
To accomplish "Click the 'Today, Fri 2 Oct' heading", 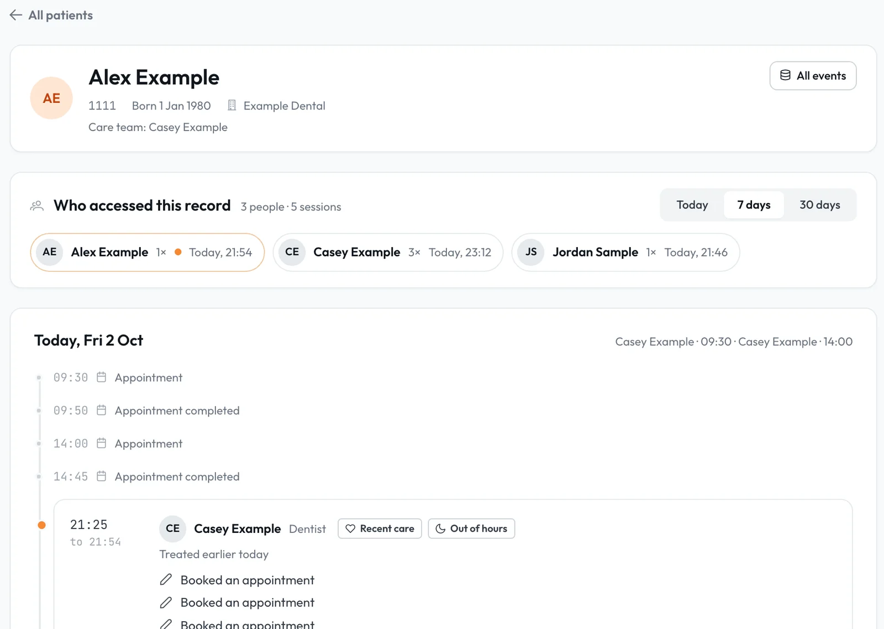I will tap(88, 340).
